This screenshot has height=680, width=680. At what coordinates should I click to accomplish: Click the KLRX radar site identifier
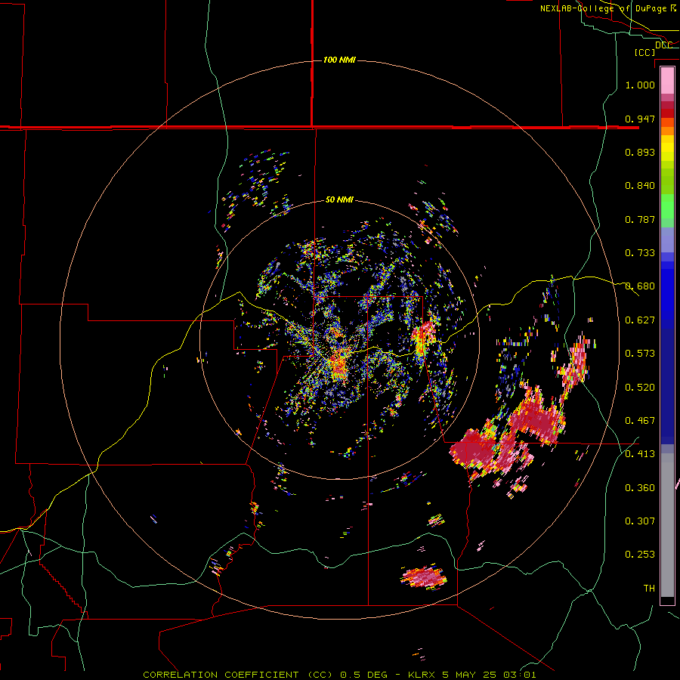pos(422,675)
